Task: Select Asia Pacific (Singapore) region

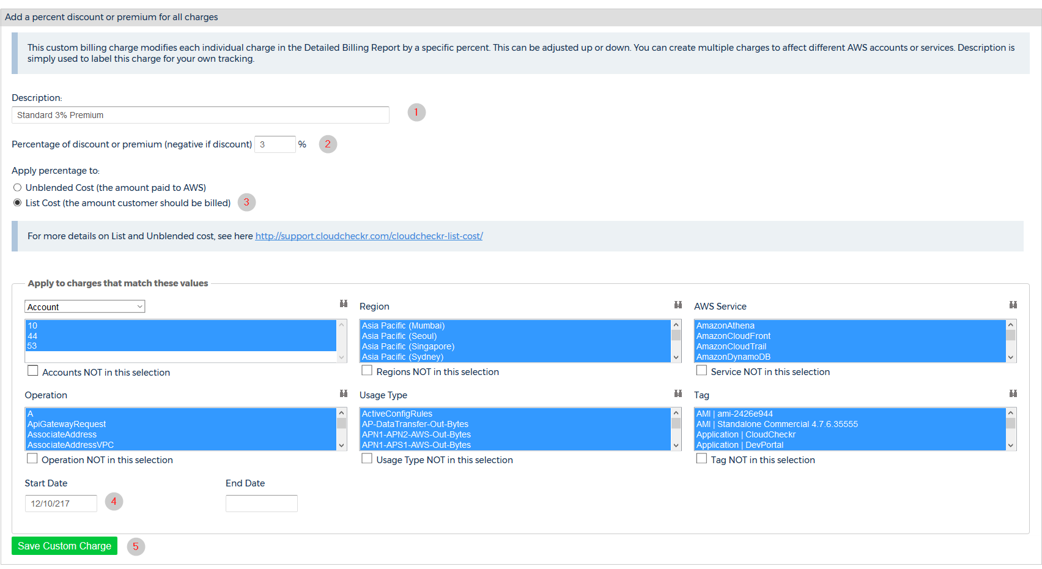Action: pos(515,346)
